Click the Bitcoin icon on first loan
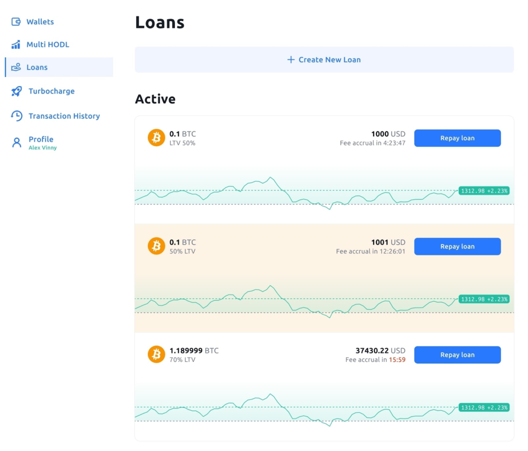The image size is (528, 451). 156,138
